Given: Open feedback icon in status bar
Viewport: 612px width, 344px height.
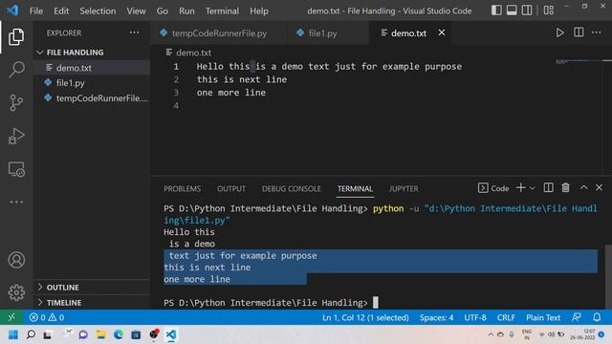Looking at the screenshot, I should click(577, 317).
